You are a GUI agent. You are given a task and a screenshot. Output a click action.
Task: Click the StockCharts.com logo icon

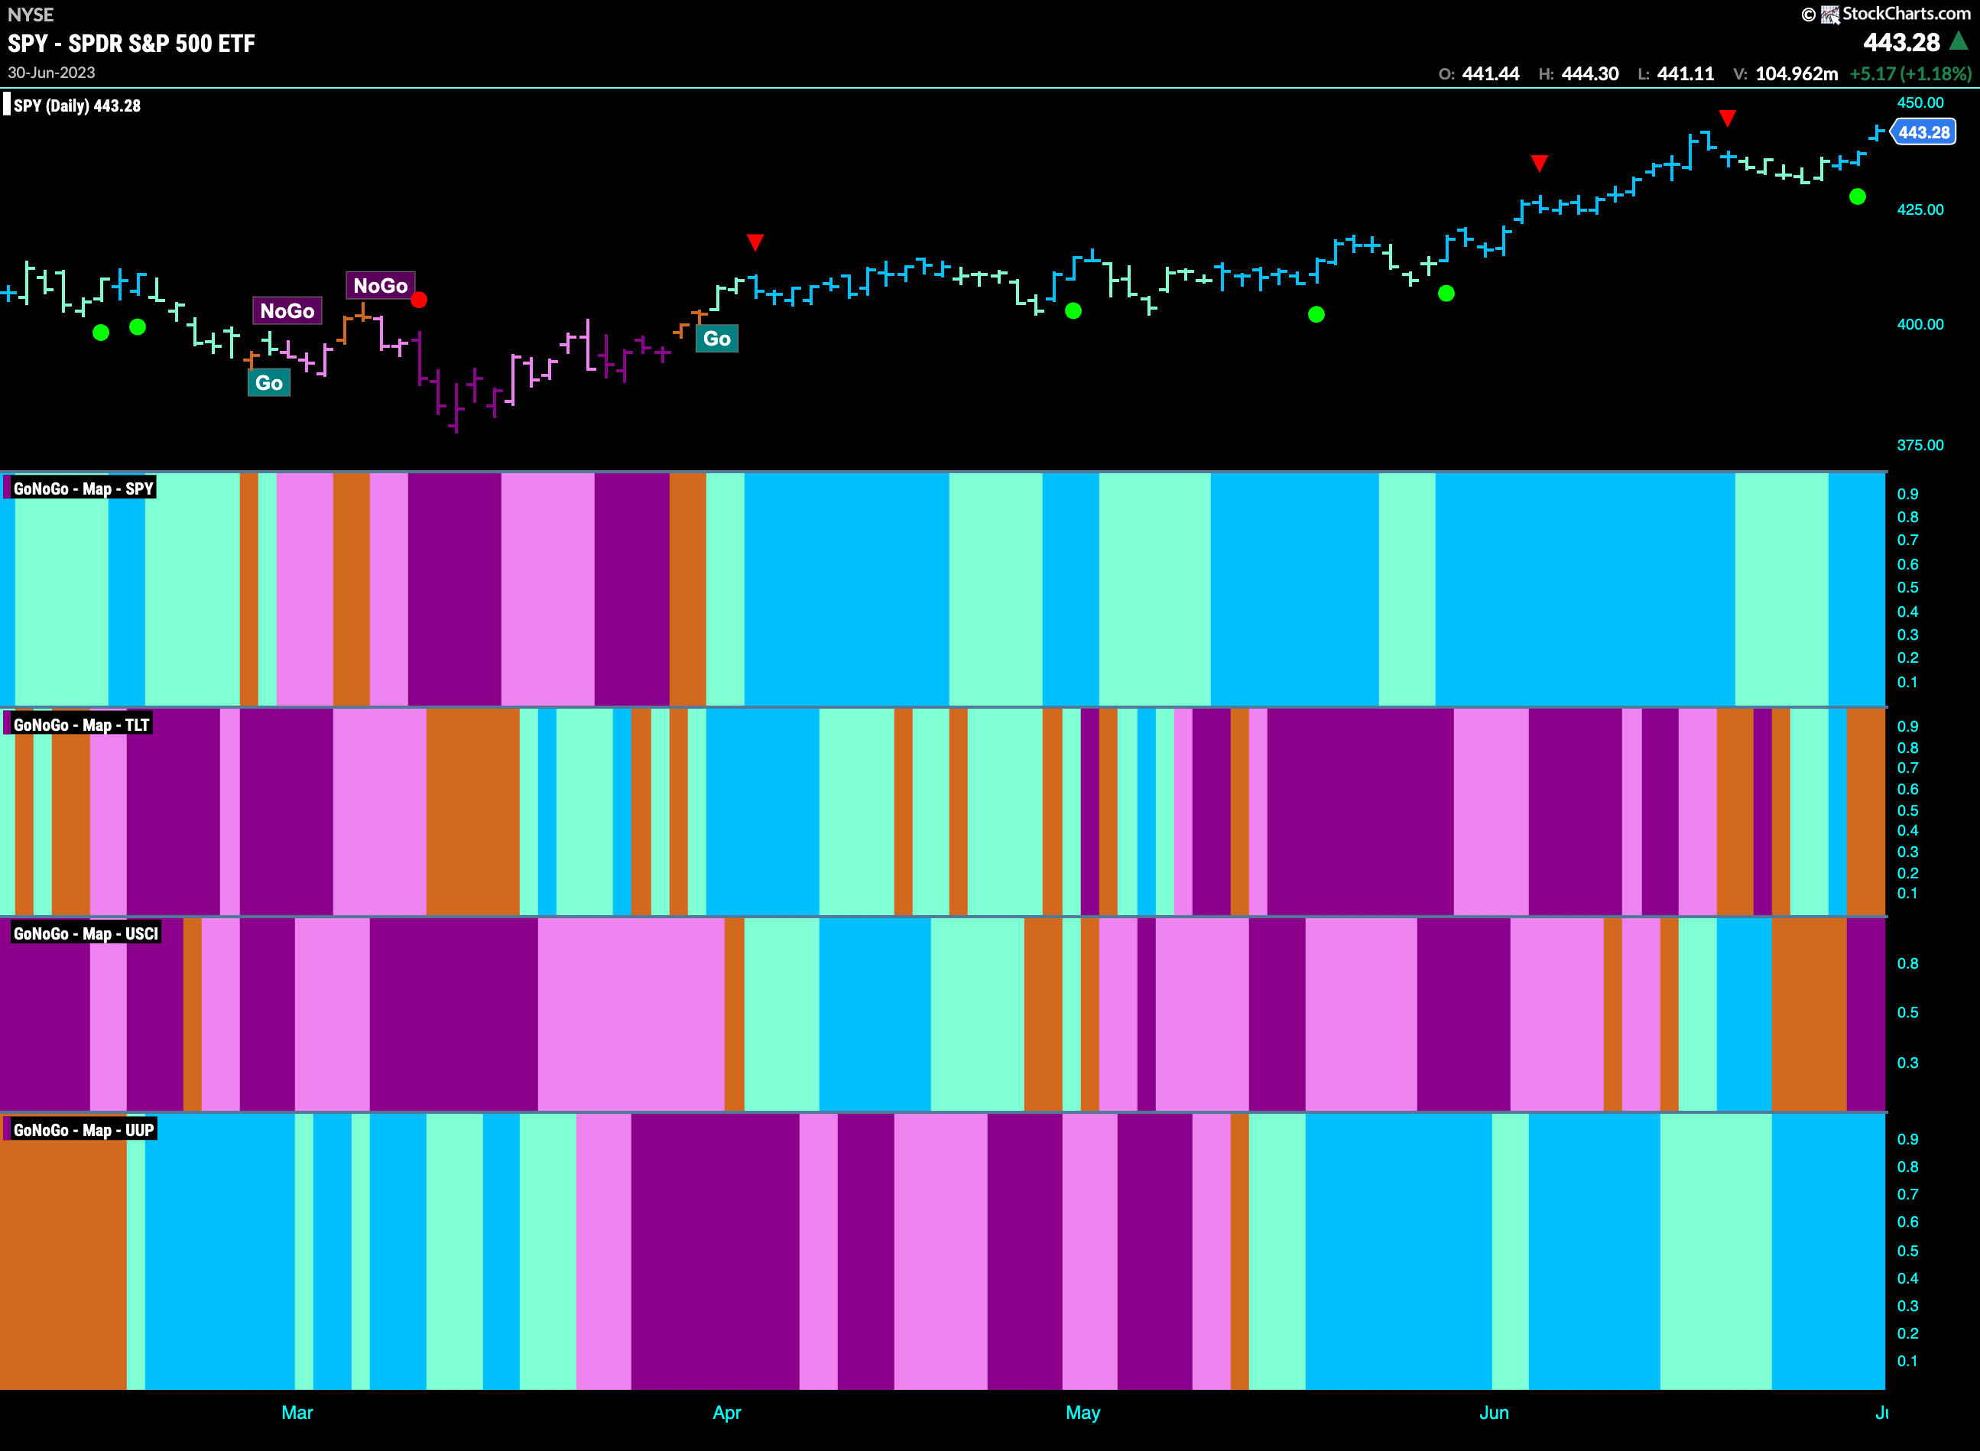click(x=1830, y=14)
